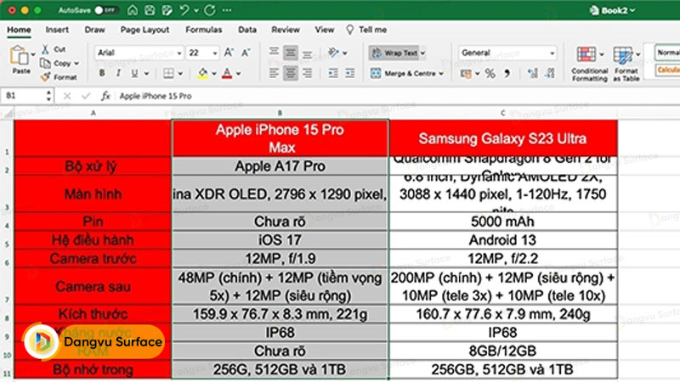Click the Cut button

click(x=54, y=49)
